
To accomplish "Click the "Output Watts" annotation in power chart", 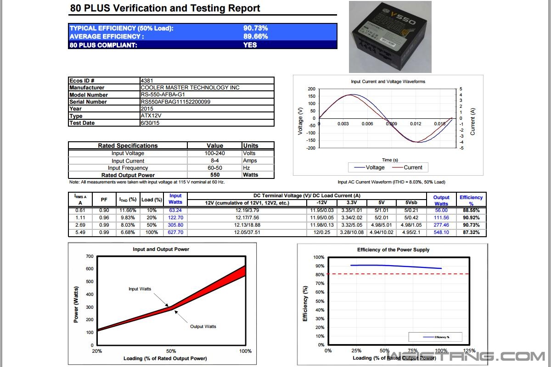I will pos(203,327).
